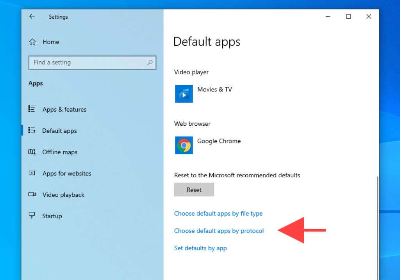Click the Video player label
The image size is (400, 280).
[x=191, y=72]
